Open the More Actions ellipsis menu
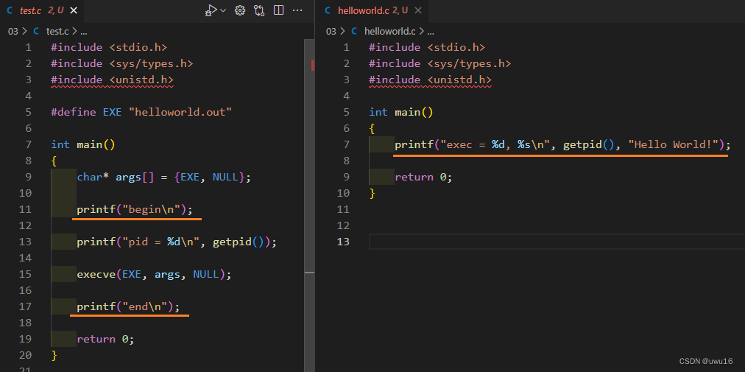The image size is (745, 372). click(297, 10)
